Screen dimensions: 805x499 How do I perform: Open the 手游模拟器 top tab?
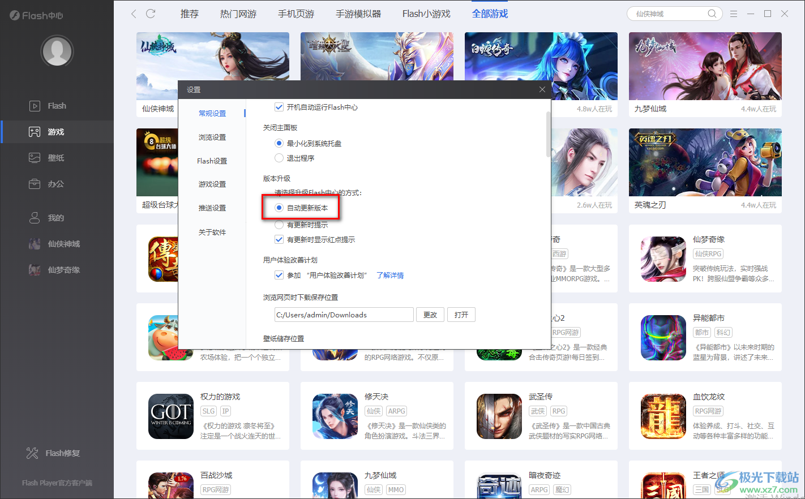click(358, 14)
